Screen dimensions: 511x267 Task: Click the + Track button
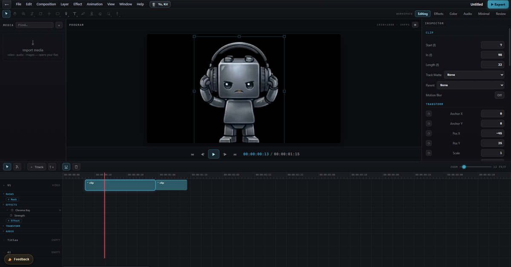coord(37,167)
